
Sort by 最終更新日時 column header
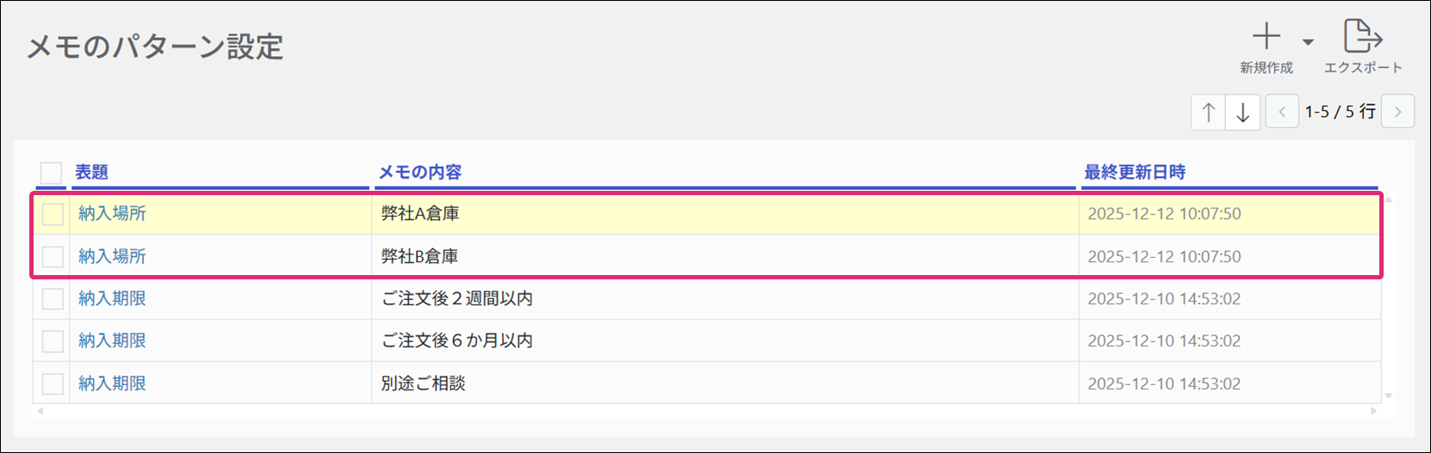point(1134,173)
